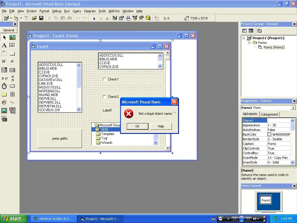Open the Windows start menu
The height and width of the screenshot is (223, 297).
14,219
